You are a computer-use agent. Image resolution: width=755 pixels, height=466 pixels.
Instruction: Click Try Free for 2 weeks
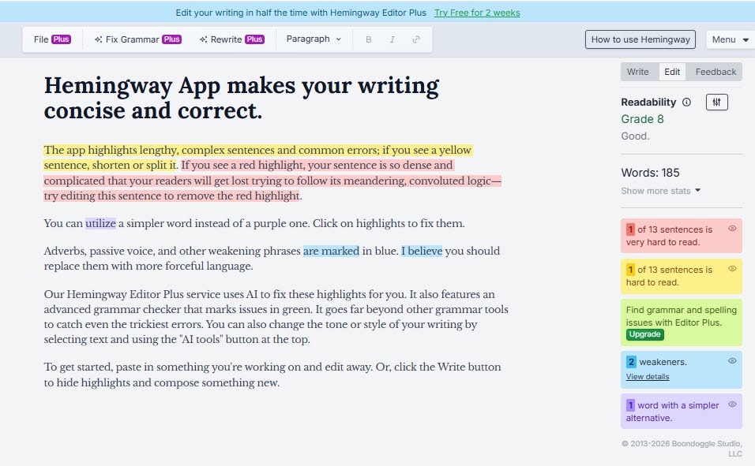[x=477, y=13]
